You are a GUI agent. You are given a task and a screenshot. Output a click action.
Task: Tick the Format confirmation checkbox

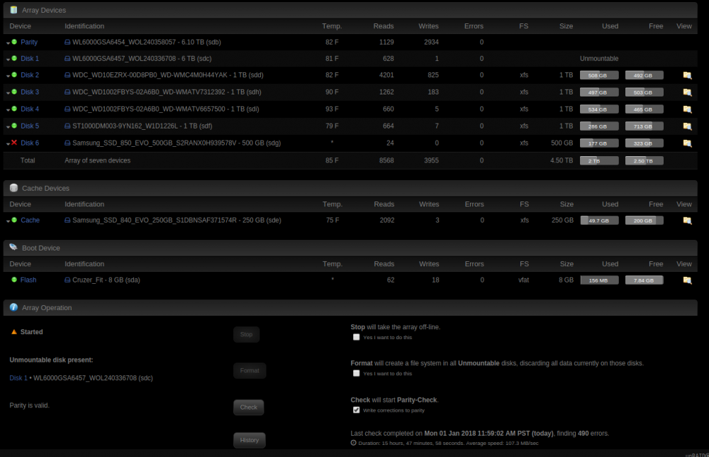(357, 373)
